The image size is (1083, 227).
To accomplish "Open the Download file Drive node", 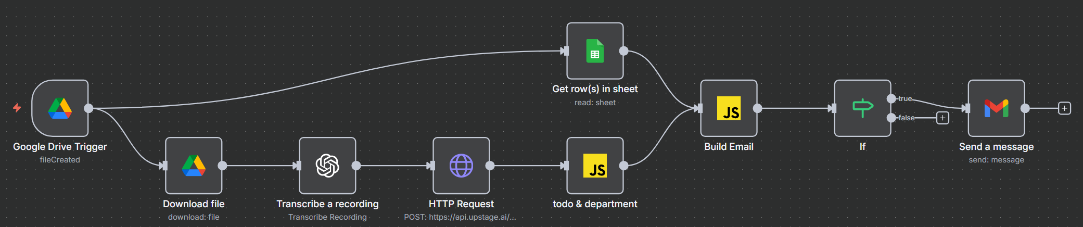I will pos(194,166).
